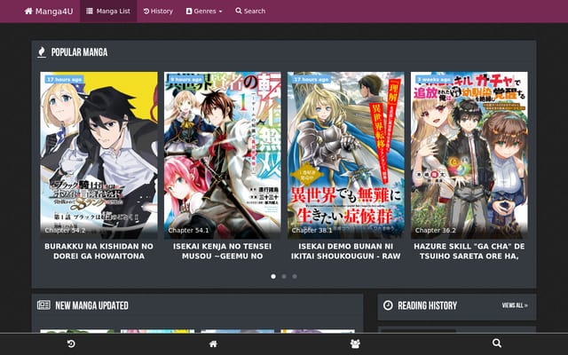Open Chapter 54.2 link

pyautogui.click(x=65, y=231)
